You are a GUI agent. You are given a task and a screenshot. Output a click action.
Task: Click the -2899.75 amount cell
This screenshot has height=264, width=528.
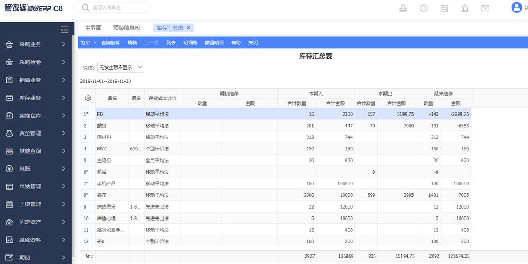[456, 114]
